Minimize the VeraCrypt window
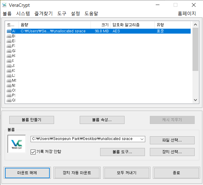203x185 pixels. (158, 5)
